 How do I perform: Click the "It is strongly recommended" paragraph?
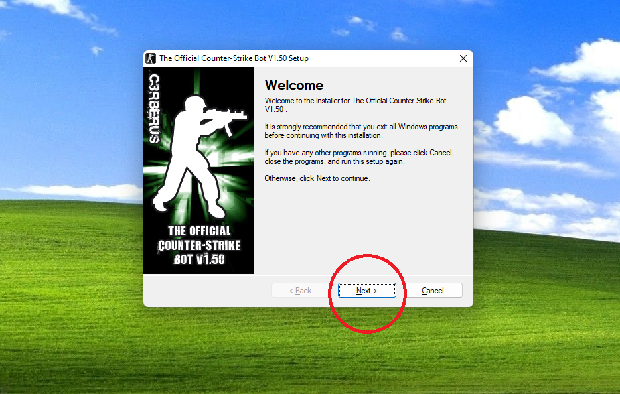click(361, 131)
